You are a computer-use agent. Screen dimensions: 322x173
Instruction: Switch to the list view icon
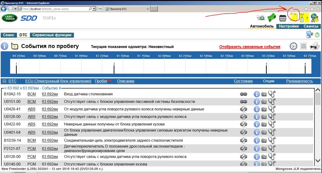(303, 46)
